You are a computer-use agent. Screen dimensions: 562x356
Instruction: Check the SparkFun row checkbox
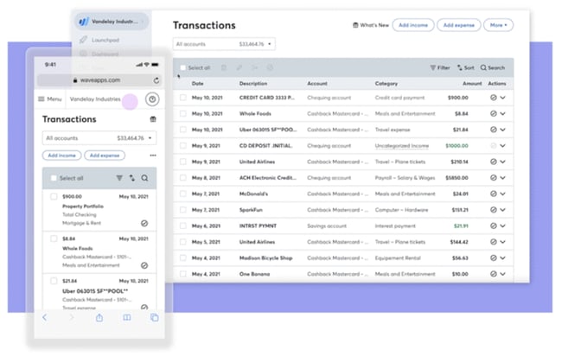click(182, 209)
